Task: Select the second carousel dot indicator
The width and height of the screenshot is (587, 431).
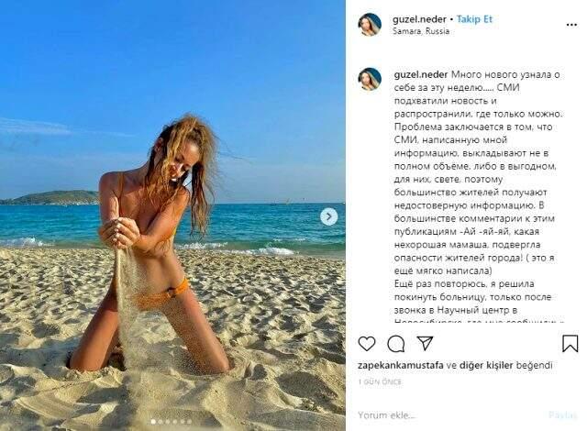Action: click(161, 422)
